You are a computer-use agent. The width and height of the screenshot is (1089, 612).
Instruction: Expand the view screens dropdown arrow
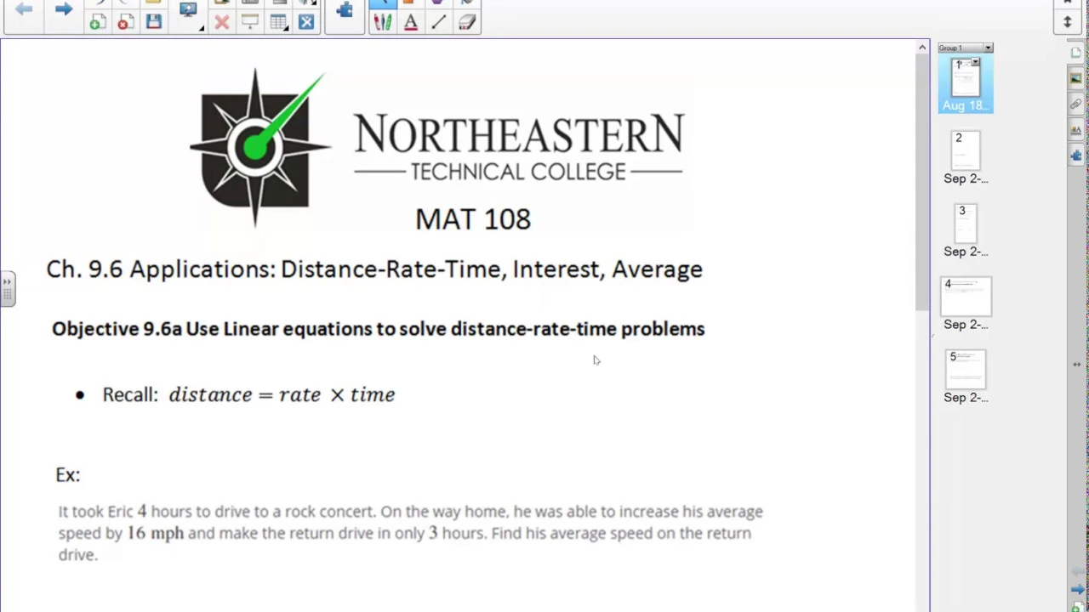(x=202, y=27)
